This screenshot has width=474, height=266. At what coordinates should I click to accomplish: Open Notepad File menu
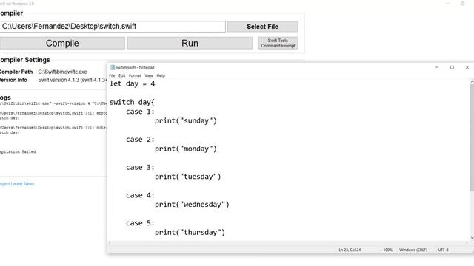click(x=112, y=75)
